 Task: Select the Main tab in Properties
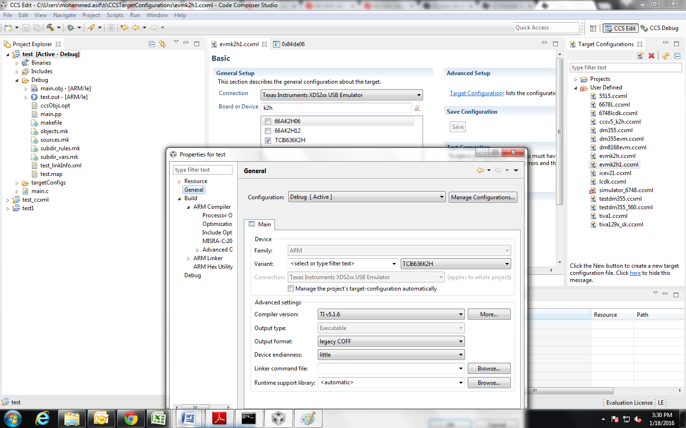click(x=260, y=224)
